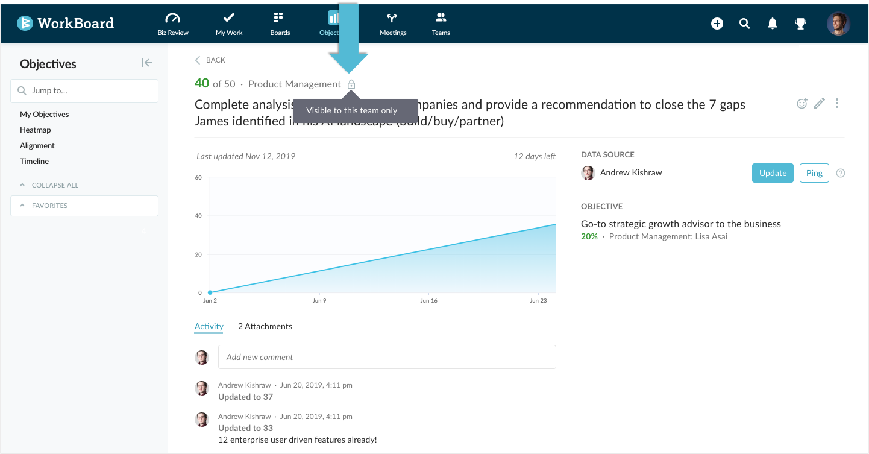
Task: Open search with the magnifier icon
Action: (x=745, y=24)
